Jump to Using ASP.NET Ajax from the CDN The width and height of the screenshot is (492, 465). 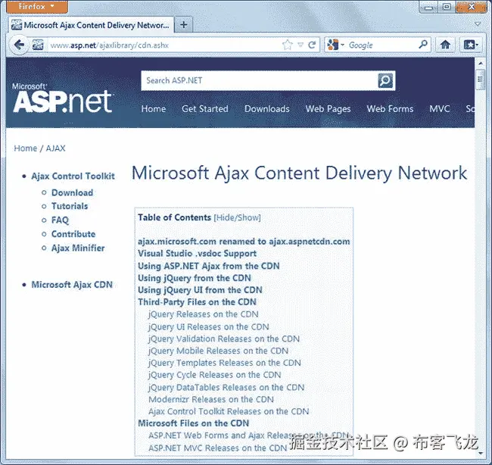tap(209, 266)
